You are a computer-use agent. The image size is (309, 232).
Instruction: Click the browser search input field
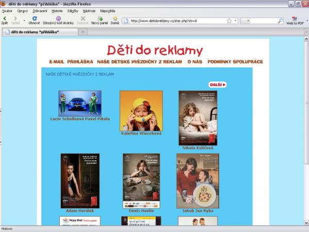[264, 21]
